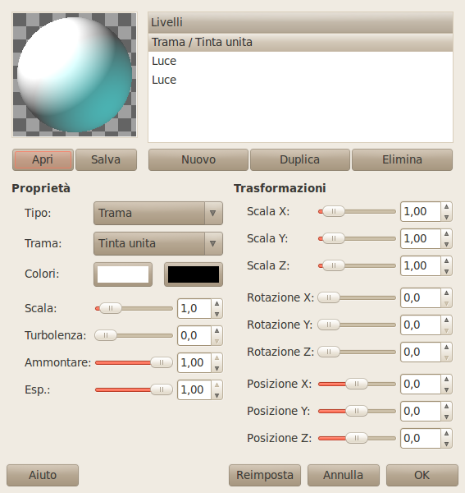Image resolution: width=465 pixels, height=493 pixels.
Task: Increase Scala Y with up arrow
Action: click(x=446, y=234)
